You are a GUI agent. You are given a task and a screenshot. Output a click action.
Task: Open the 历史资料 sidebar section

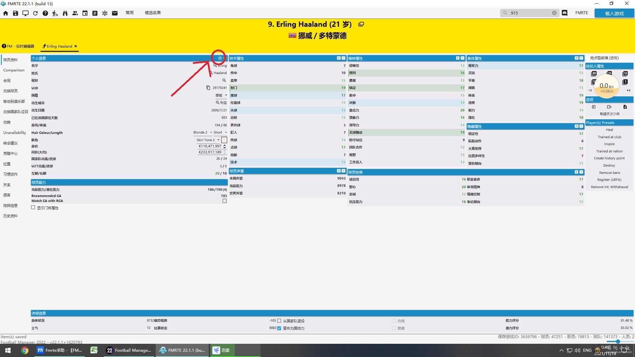pos(10,216)
